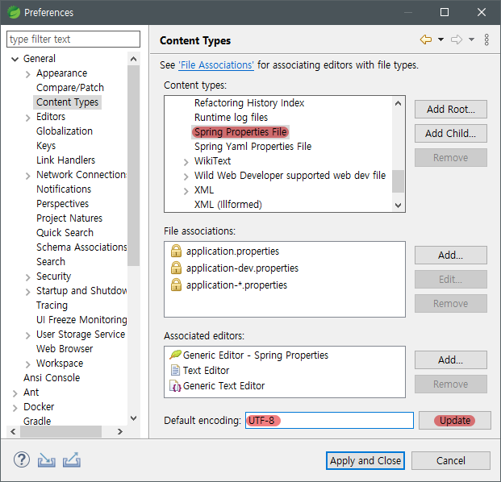Expand the Workspace node
Image resolution: width=501 pixels, height=482 pixels.
click(27, 364)
